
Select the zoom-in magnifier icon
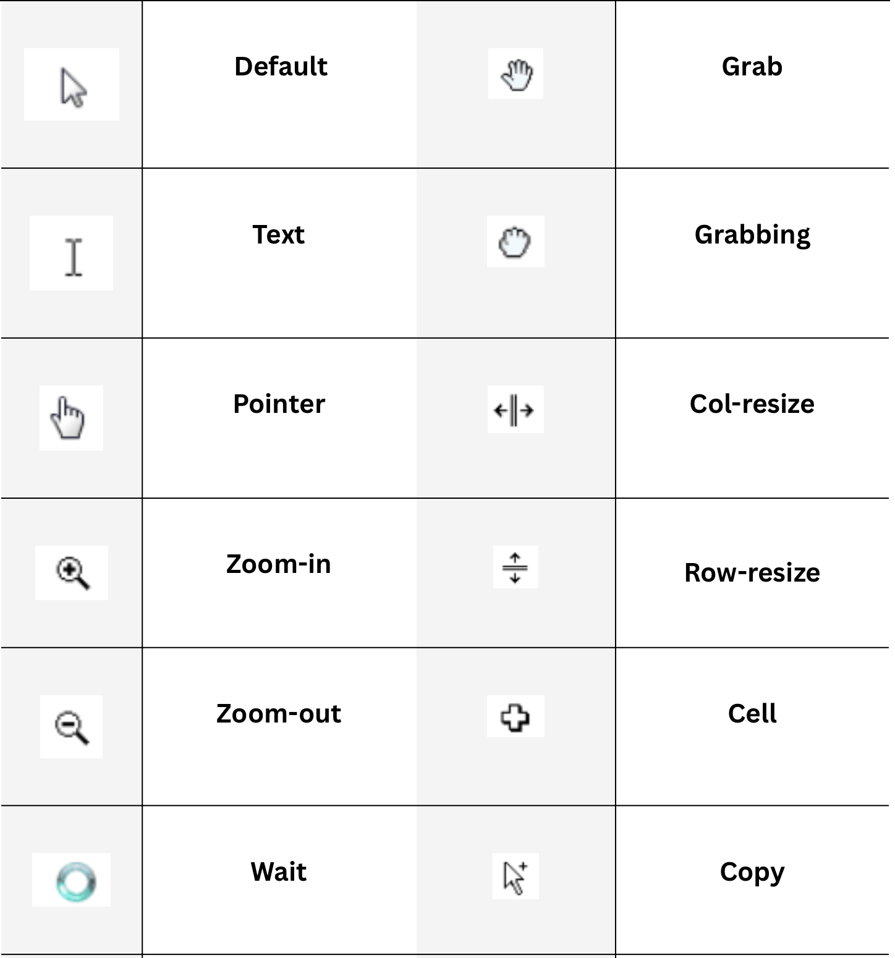click(73, 573)
